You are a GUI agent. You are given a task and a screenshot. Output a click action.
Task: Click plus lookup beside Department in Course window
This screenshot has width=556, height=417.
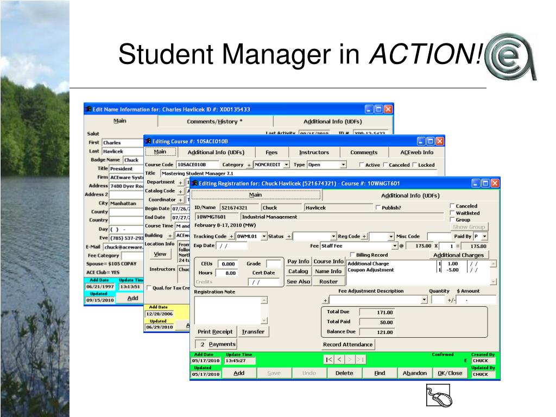pyautogui.click(x=180, y=182)
